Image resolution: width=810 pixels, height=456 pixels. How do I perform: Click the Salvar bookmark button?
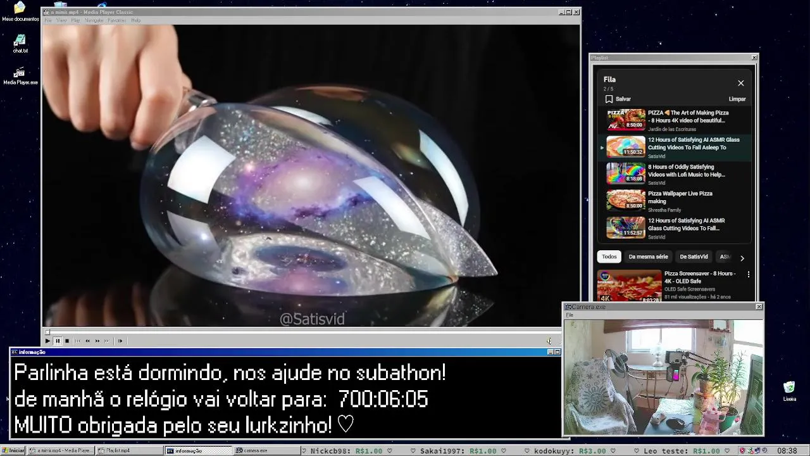(x=618, y=99)
